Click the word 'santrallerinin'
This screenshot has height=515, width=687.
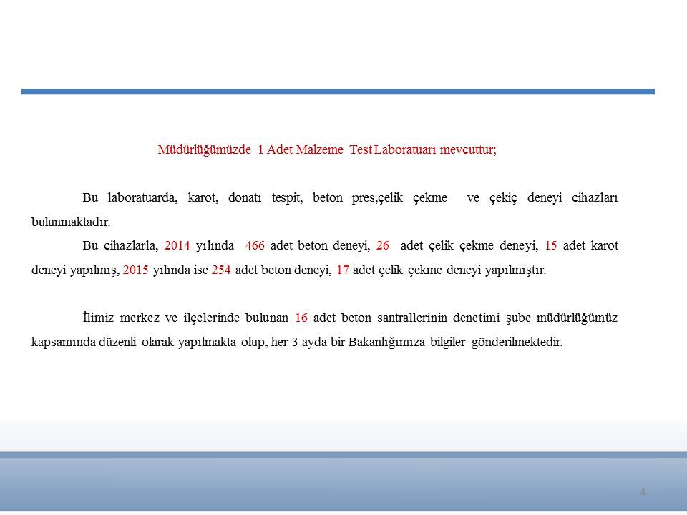(x=412, y=318)
